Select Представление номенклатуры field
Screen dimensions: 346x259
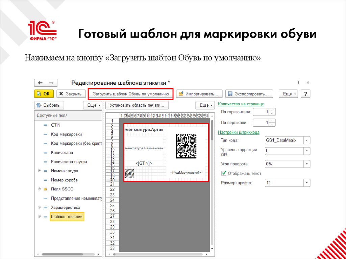point(76,198)
